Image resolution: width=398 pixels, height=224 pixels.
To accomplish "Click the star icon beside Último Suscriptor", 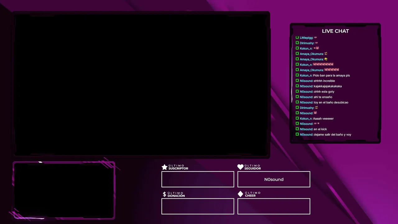I will [164, 167].
